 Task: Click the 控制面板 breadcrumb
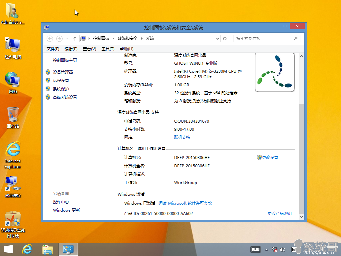pos(101,38)
